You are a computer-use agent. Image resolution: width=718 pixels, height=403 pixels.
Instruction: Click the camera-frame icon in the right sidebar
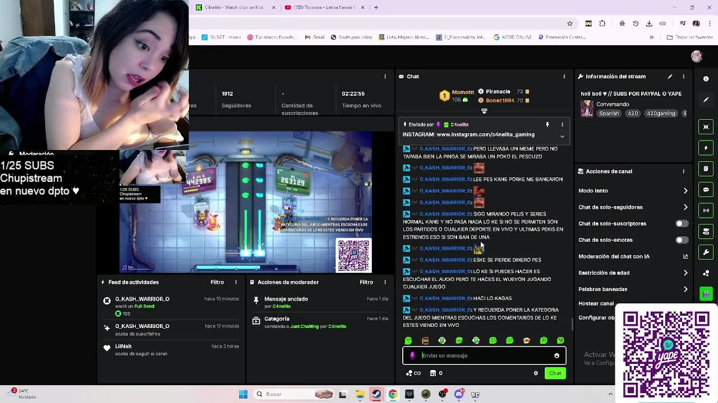pyautogui.click(x=706, y=127)
